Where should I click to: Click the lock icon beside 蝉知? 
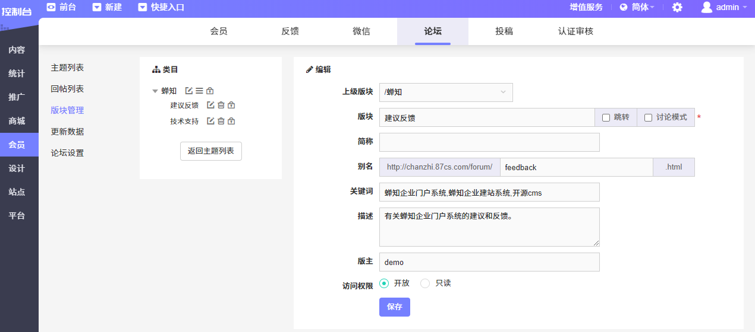pyautogui.click(x=210, y=91)
